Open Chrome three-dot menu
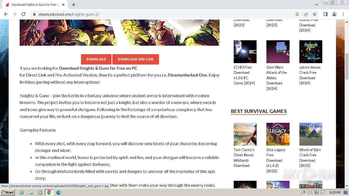Screen dimensions: 349x196 click(343, 14)
